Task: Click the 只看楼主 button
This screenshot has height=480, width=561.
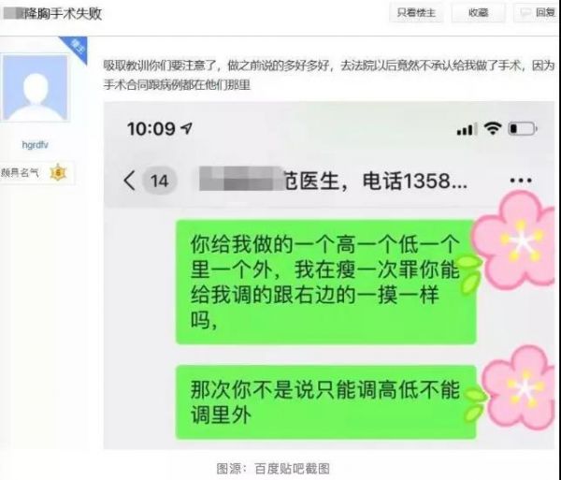Action: (x=416, y=13)
